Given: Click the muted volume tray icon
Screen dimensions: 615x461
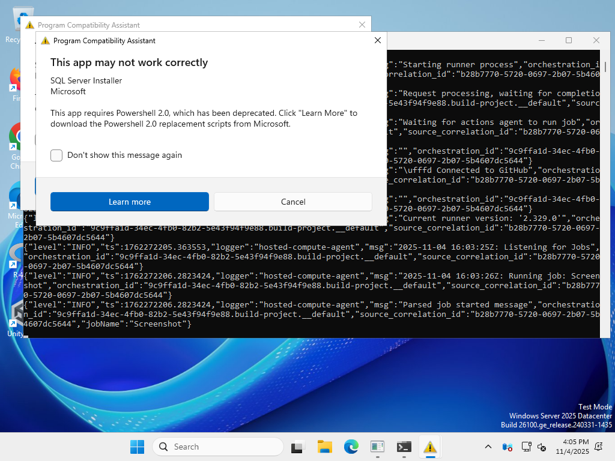Looking at the screenshot, I should pos(541,447).
